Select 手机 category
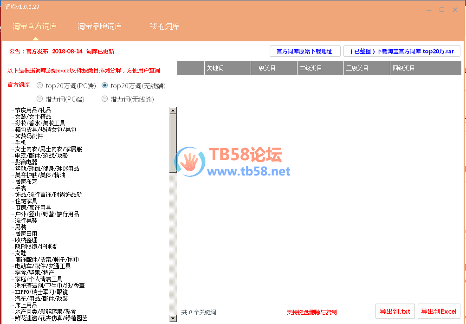 tap(20, 143)
